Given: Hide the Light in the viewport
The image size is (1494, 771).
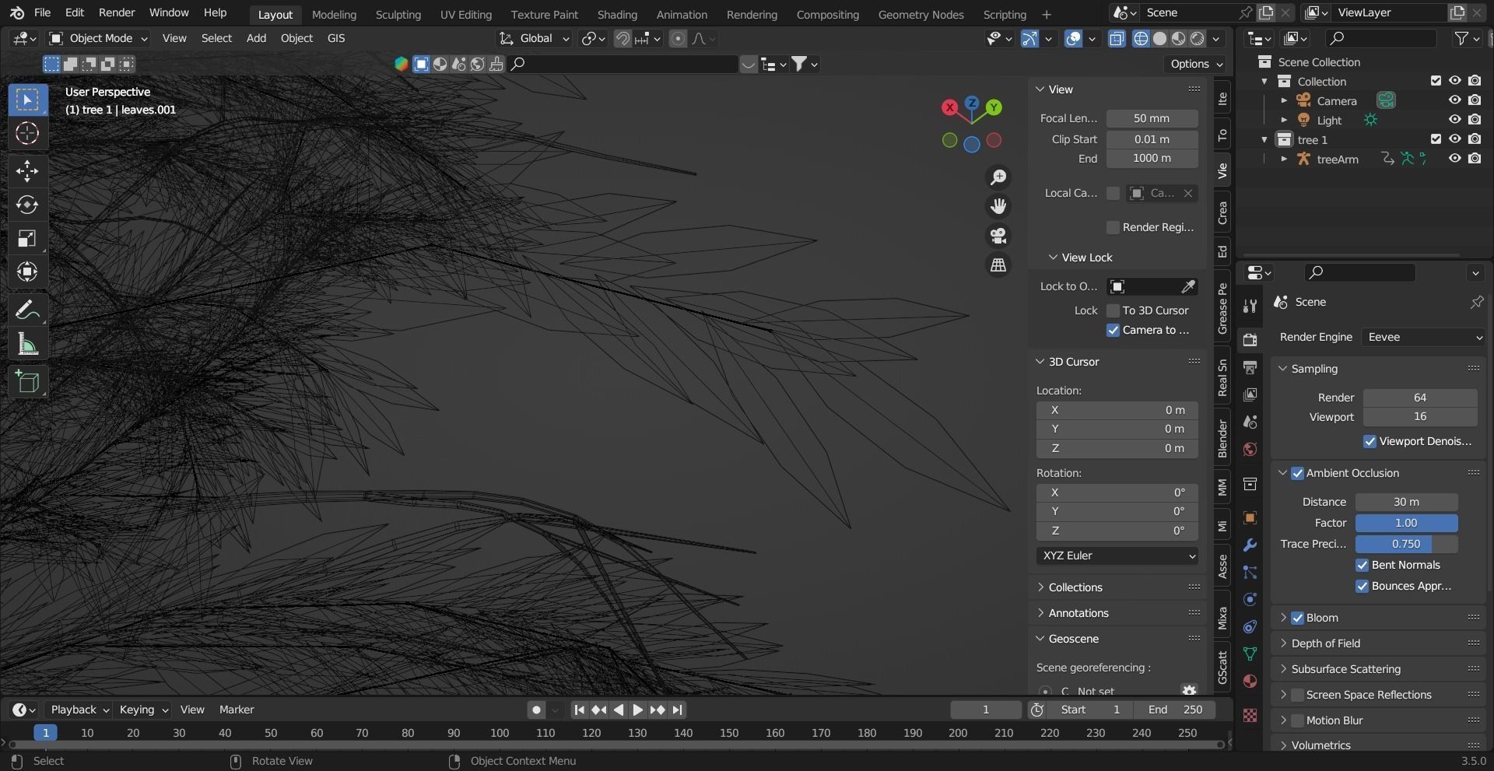Looking at the screenshot, I should click(x=1454, y=120).
